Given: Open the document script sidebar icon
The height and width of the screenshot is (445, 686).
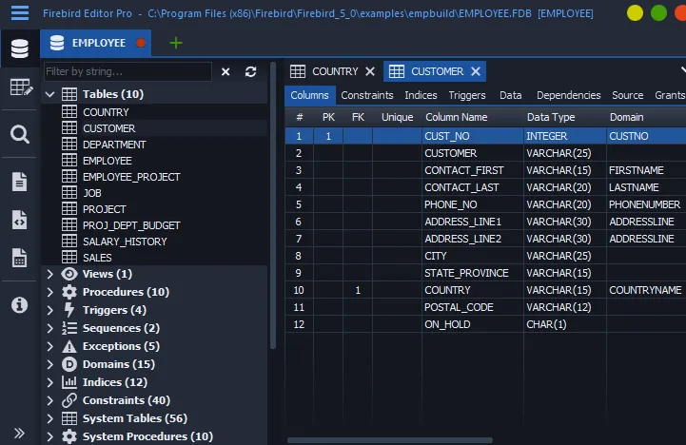Looking at the screenshot, I should click(x=19, y=182).
